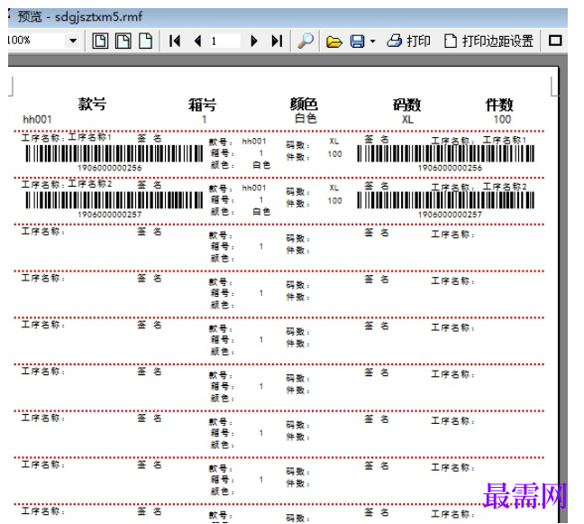The image size is (584, 524).
Task: Click the 件数 column header
Action: 499,105
